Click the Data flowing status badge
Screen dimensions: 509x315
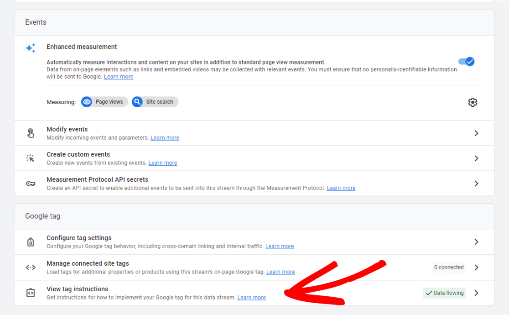click(x=444, y=293)
